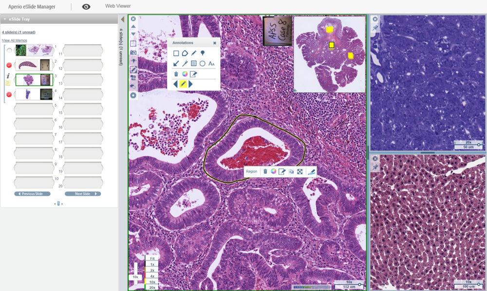Screen dimensions: 487x291
Task: Toggle the eye icon in header
Action: (x=86, y=7)
